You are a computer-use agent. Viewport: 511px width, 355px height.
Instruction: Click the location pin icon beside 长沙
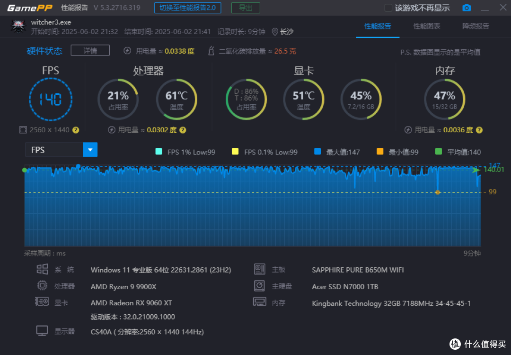[275, 32]
